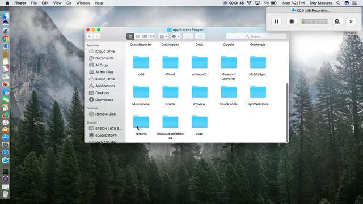Click the Google folder label

229,45
